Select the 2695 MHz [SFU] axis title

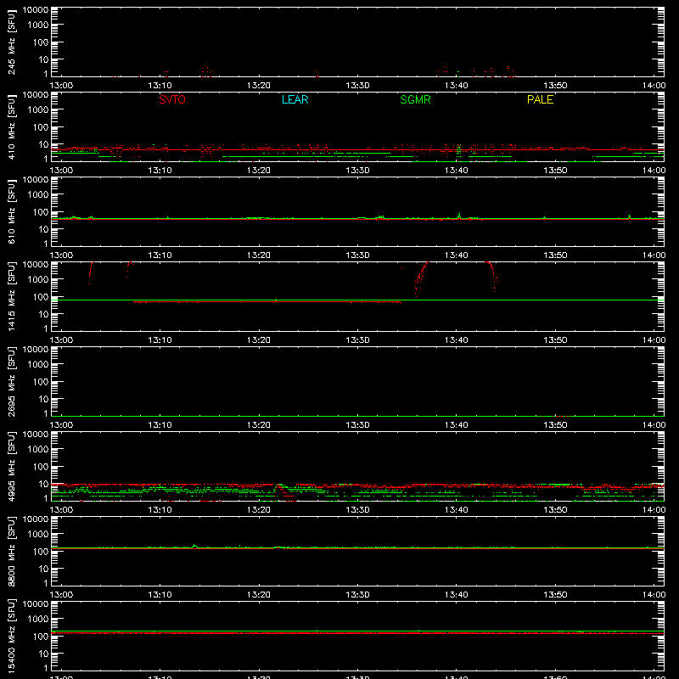[11, 381]
